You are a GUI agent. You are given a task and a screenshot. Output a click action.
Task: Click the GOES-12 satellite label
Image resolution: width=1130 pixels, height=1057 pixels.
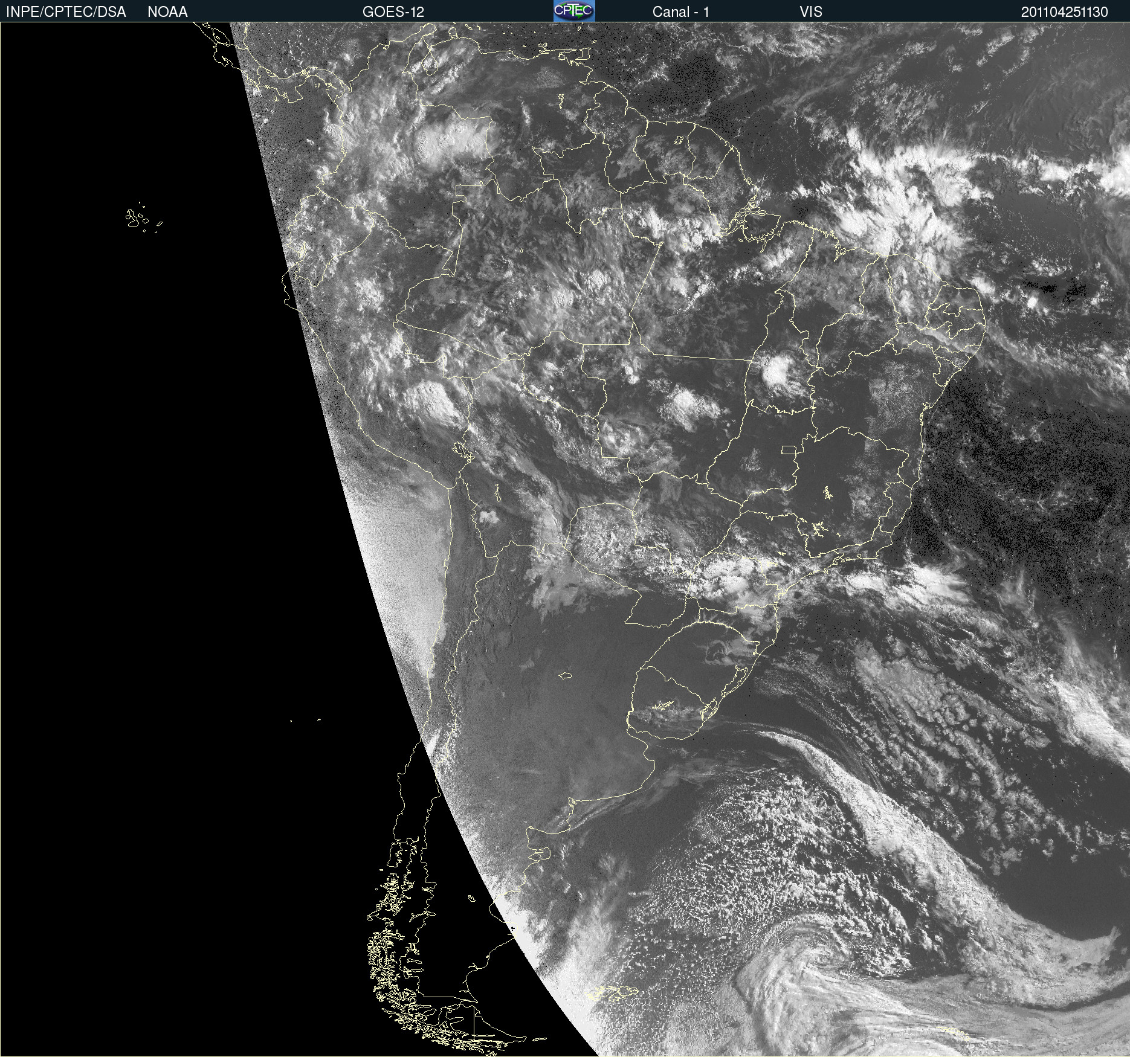[x=393, y=12]
